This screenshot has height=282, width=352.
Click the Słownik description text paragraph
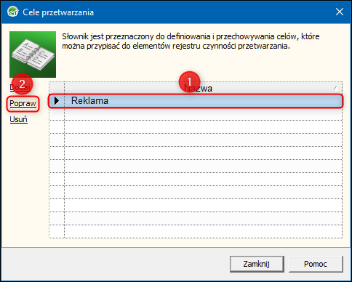click(191, 41)
